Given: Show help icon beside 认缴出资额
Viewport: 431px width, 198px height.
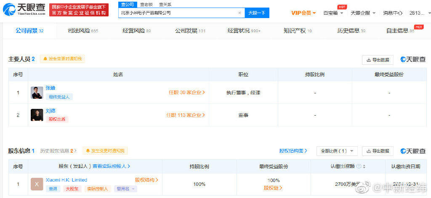Looking at the screenshot, I should point(359,166).
